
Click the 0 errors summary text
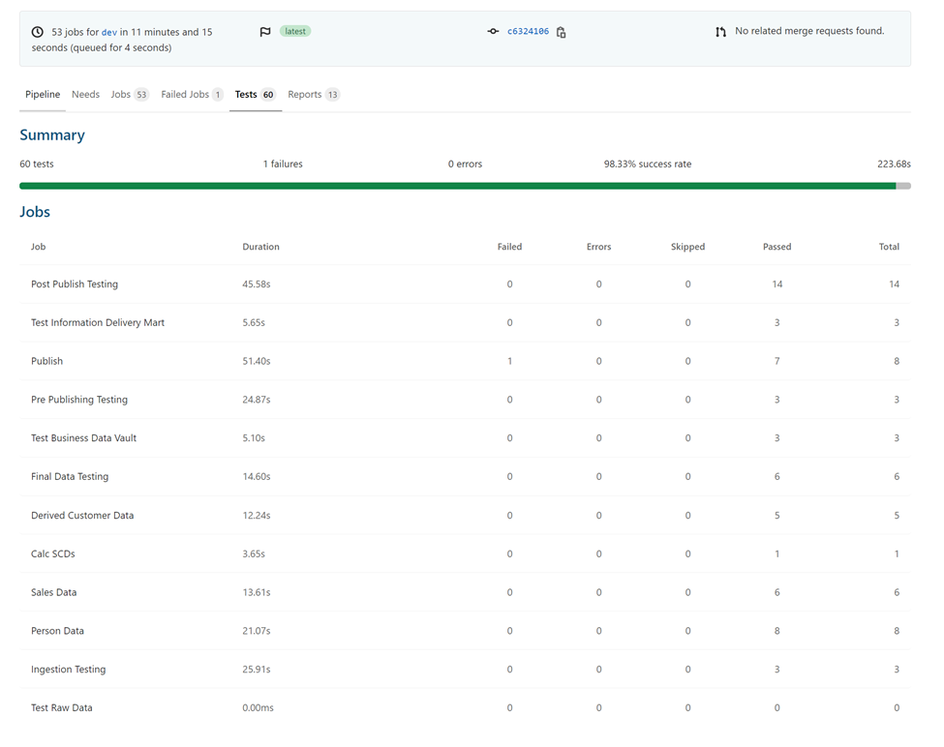click(465, 164)
